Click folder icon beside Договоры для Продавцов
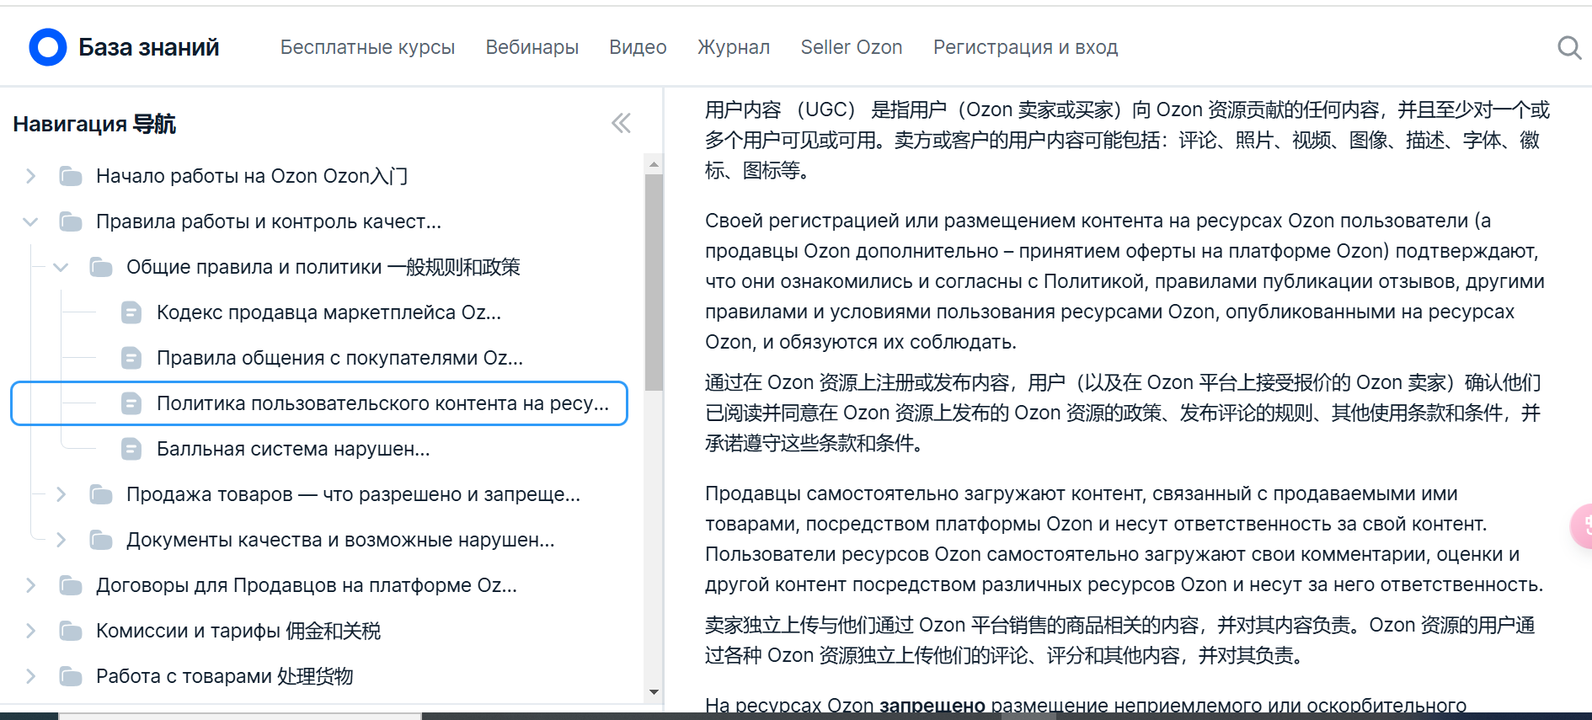1592x720 pixels. tap(71, 585)
